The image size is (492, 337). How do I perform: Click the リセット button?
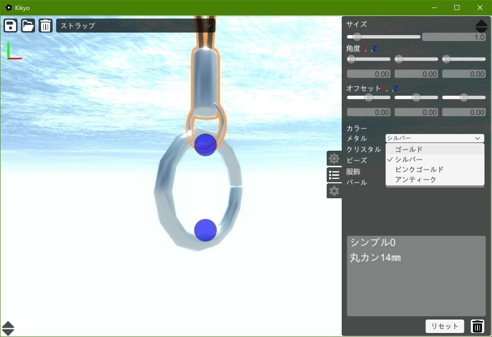(444, 326)
